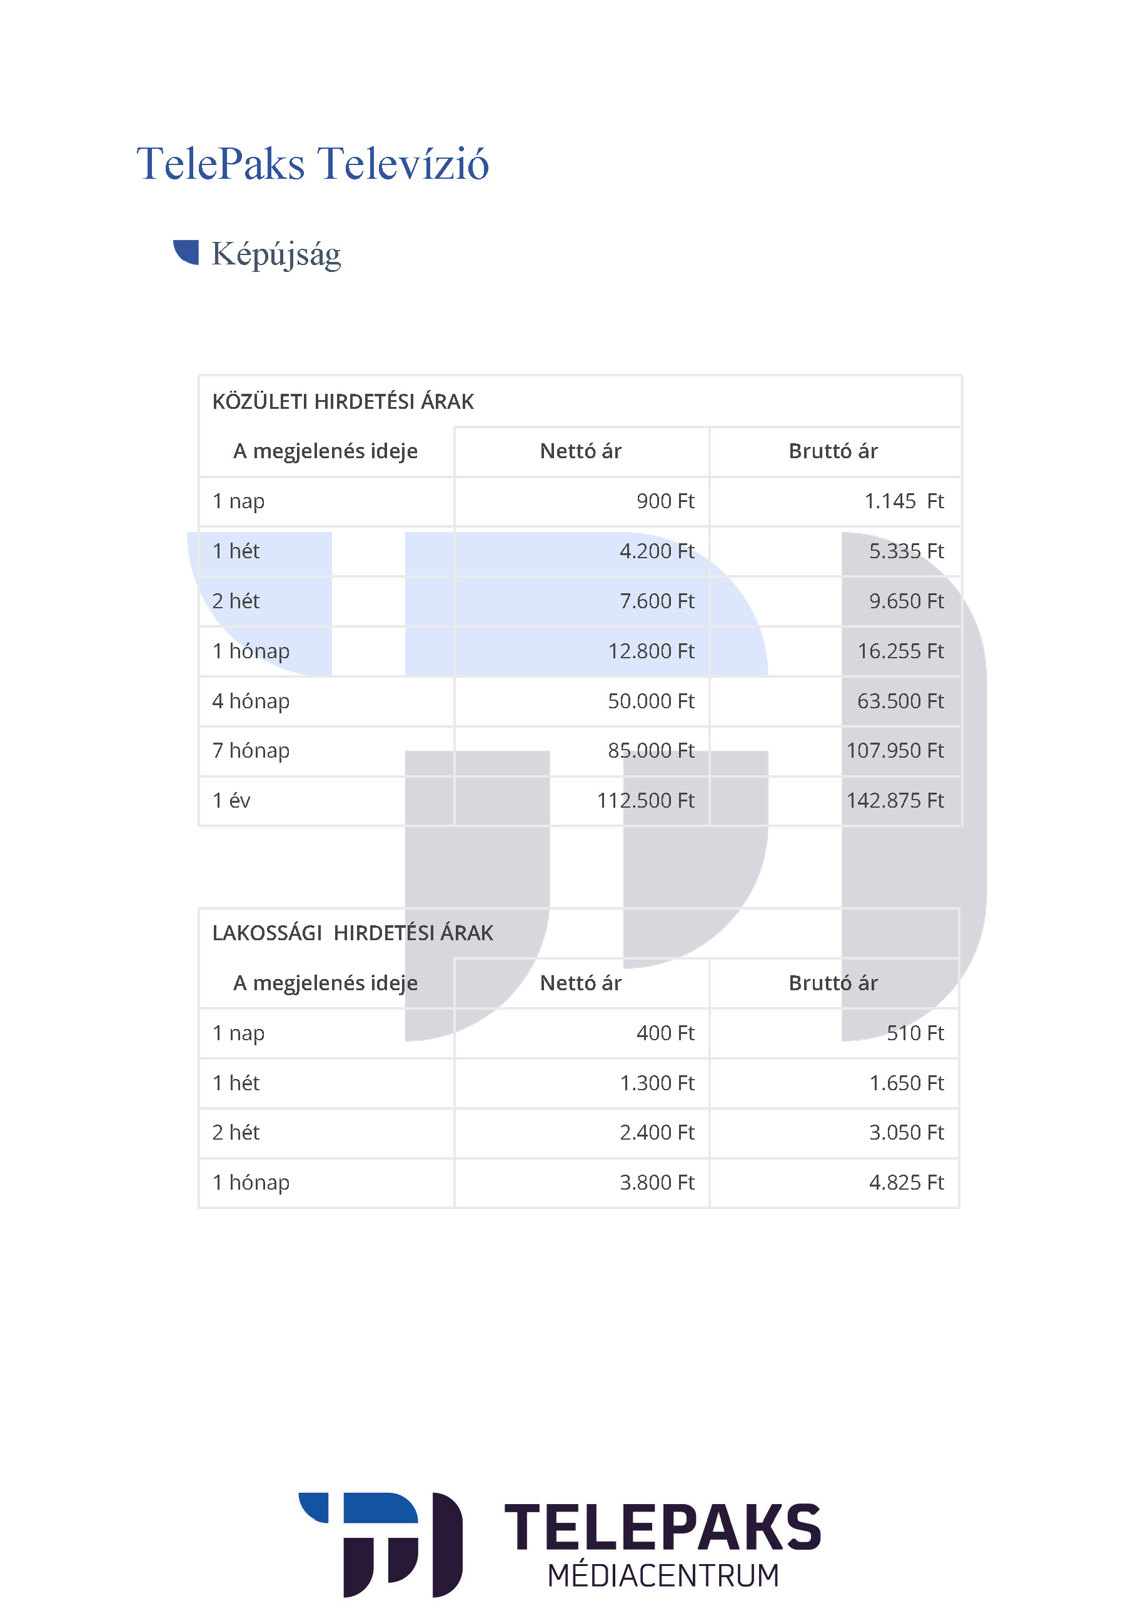Screen dimensions: 1143x1616
Task: Click the 1.145 Ft gross price cell
Action: tap(903, 501)
